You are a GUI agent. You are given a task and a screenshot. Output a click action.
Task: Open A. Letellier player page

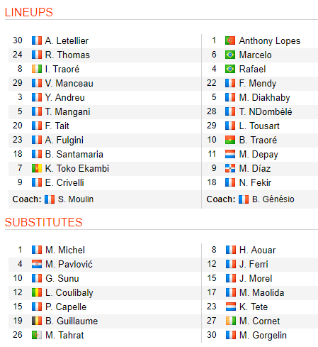[x=67, y=40]
